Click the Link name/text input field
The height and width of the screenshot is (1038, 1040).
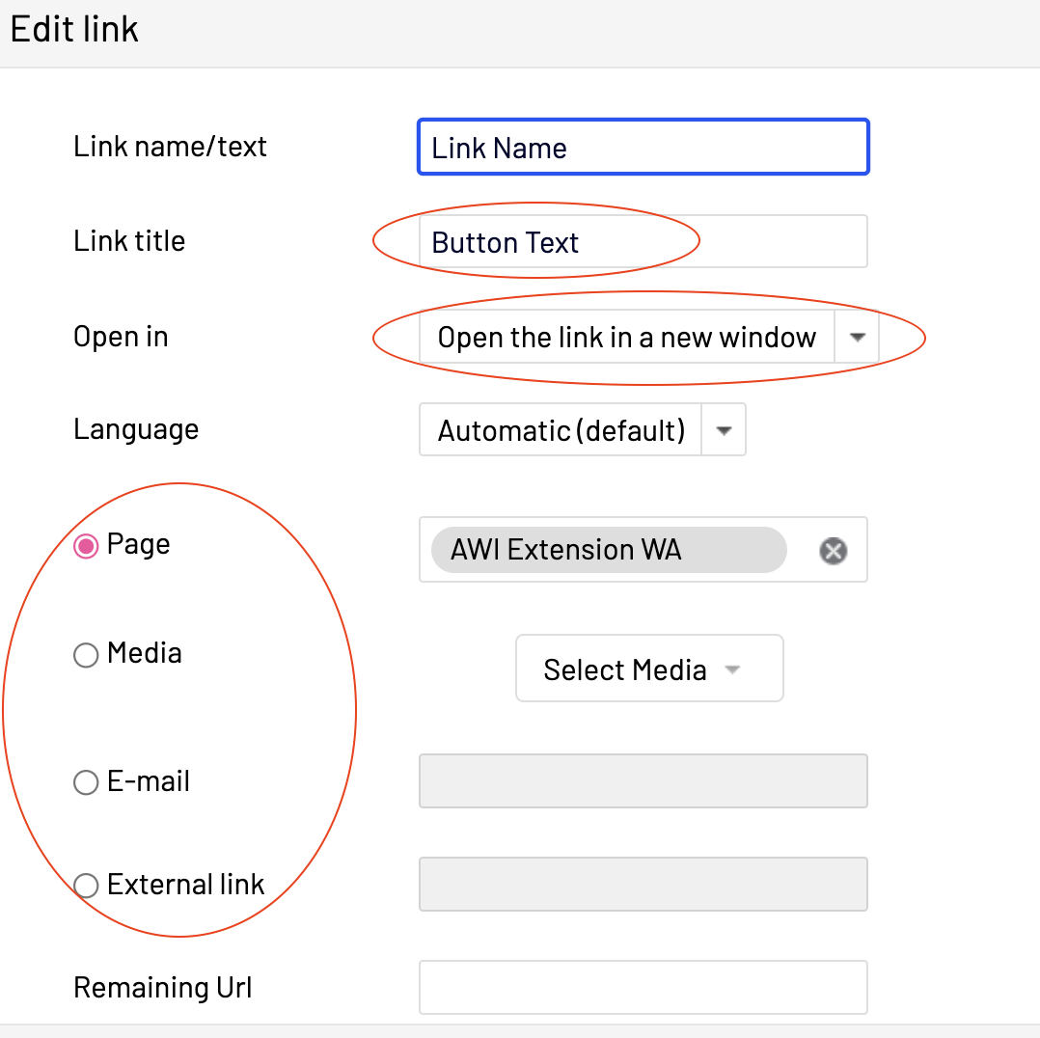coord(643,148)
